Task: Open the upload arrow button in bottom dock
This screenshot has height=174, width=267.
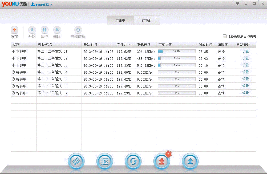Action: pyautogui.click(x=190, y=161)
